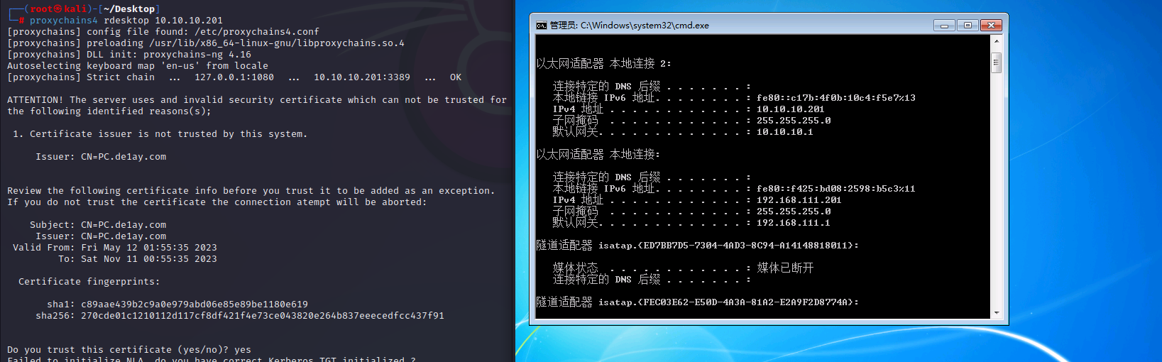Click default gateway 192.168.111.1 in cmd
This screenshot has width=1162, height=362.
coord(793,223)
